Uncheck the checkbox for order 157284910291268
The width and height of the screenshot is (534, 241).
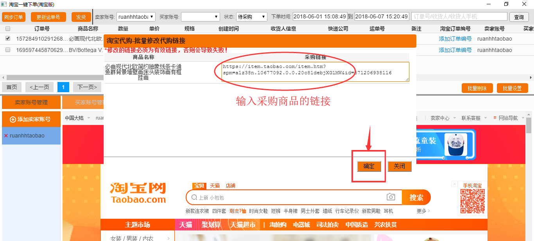tap(8, 39)
